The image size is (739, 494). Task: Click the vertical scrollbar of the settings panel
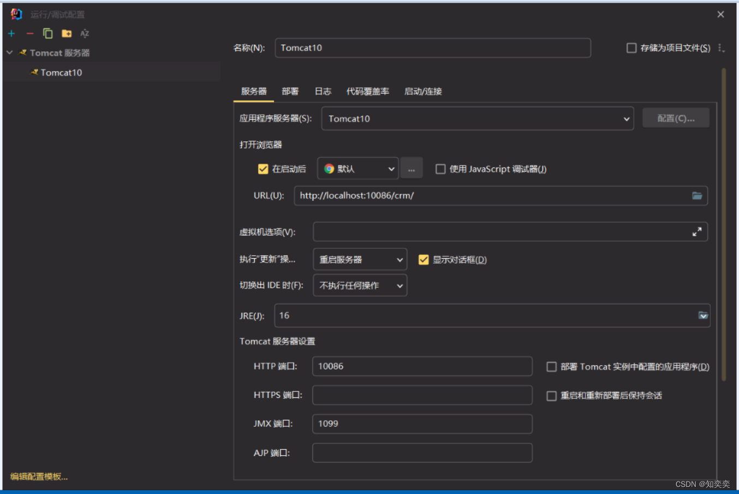point(724,224)
